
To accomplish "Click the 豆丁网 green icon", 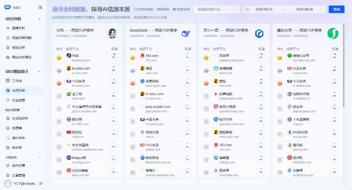I will pyautogui.click(x=69, y=94).
